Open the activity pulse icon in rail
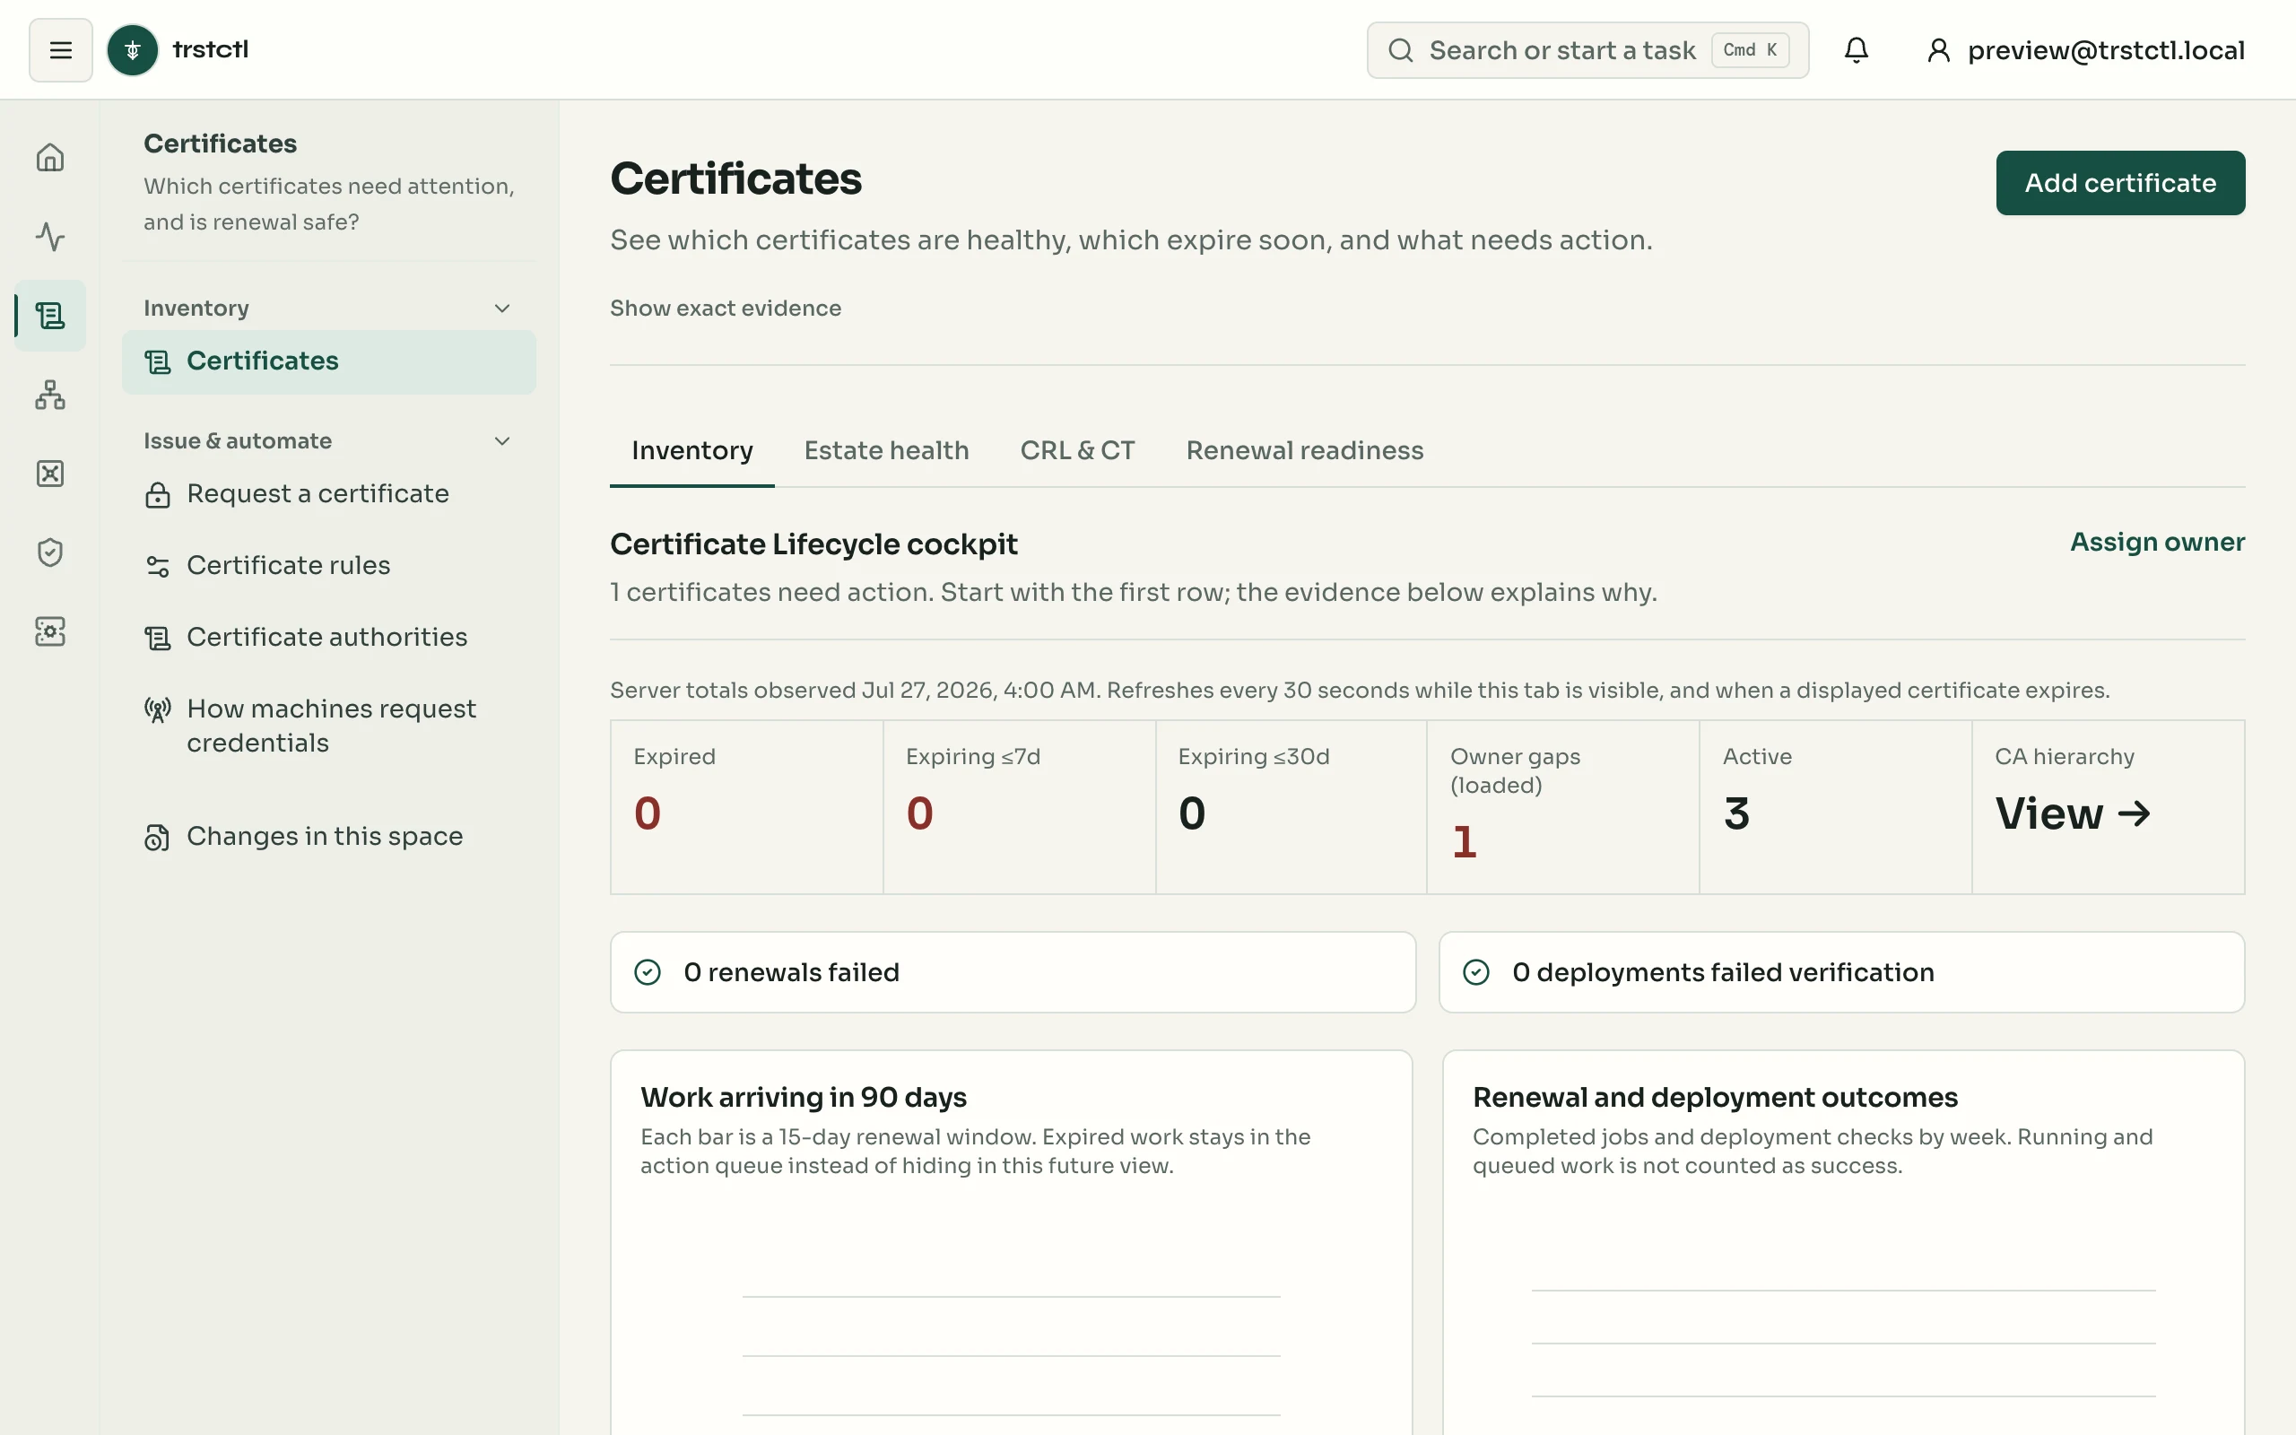The image size is (2296, 1435). tap(50, 236)
